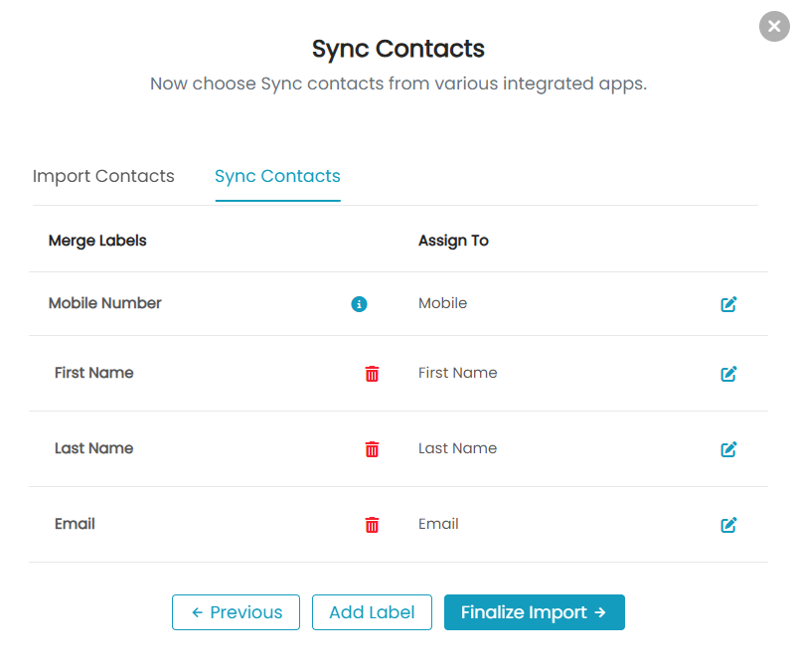794x669 pixels.
Task: Select the Sync Contacts tab
Action: pos(277,176)
